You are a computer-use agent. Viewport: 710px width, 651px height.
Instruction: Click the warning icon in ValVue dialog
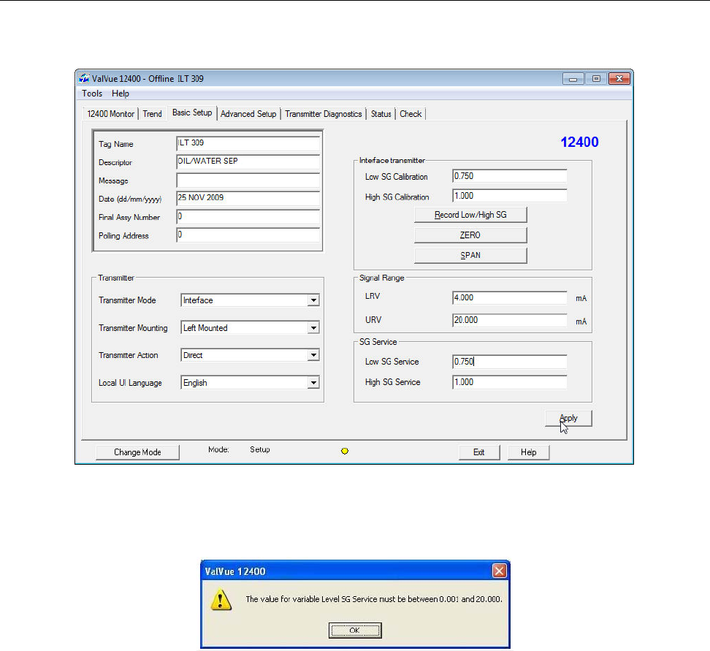[x=221, y=599]
